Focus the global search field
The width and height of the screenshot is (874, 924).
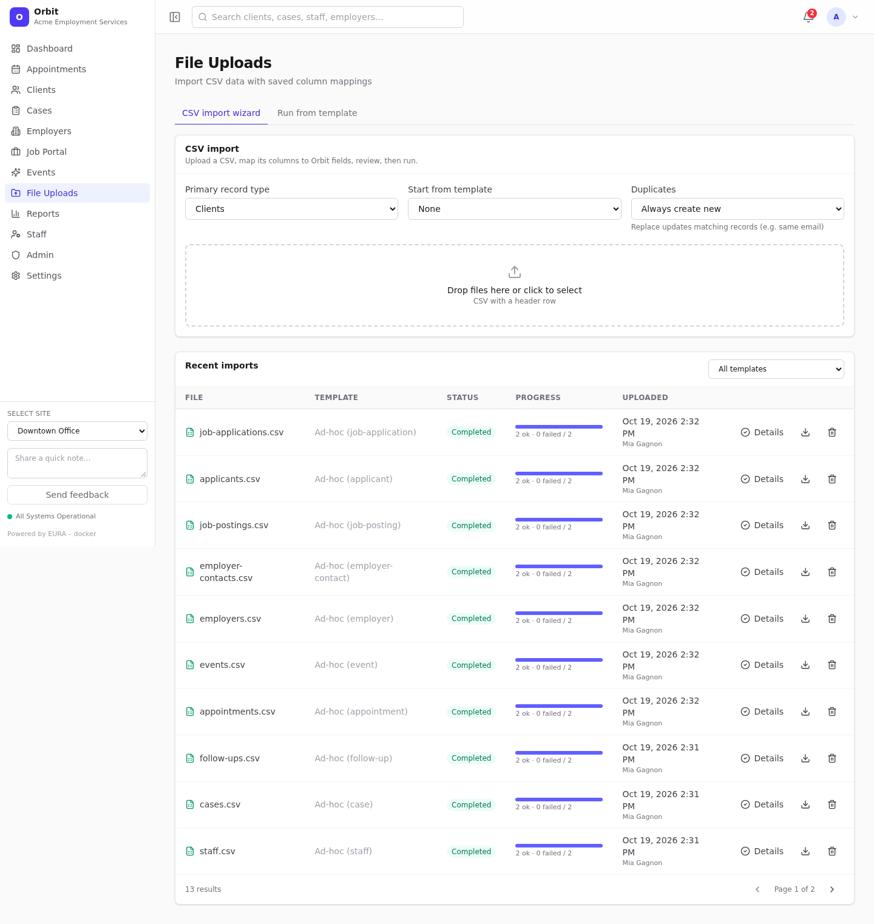(328, 17)
